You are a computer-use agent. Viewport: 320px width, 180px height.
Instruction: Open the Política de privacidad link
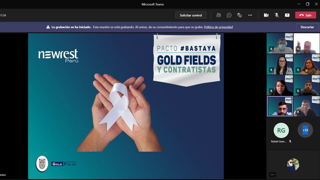click(x=218, y=27)
